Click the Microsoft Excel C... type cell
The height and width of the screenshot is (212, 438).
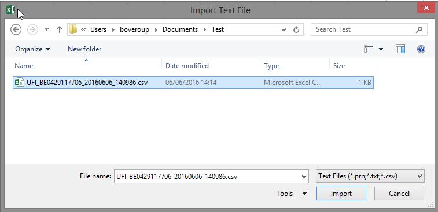(x=293, y=83)
